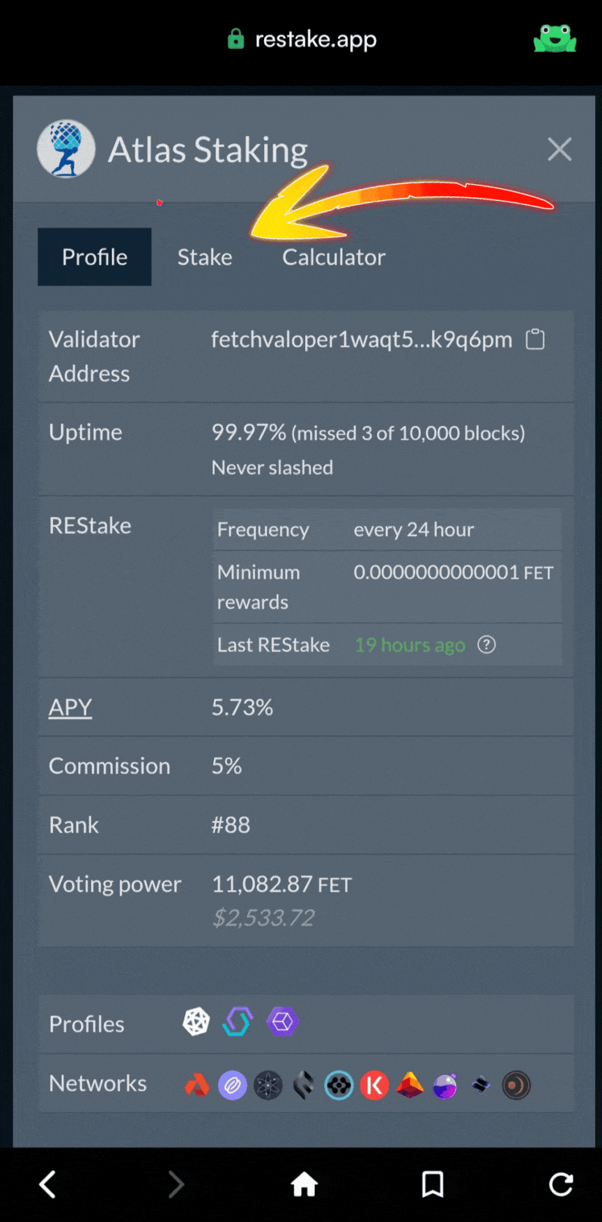Select the orange flame network icon

(196, 1085)
